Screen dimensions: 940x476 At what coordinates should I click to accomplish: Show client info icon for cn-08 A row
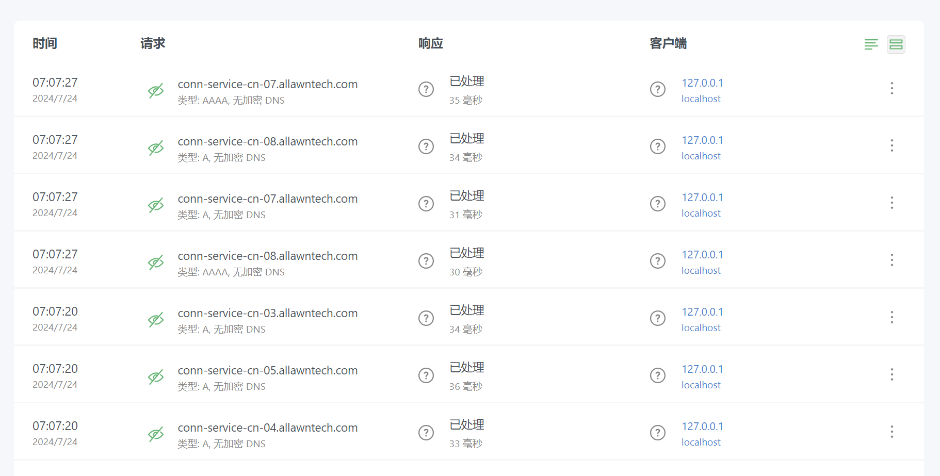pos(658,146)
